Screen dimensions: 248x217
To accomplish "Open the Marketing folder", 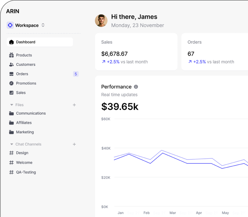I will coord(25,132).
